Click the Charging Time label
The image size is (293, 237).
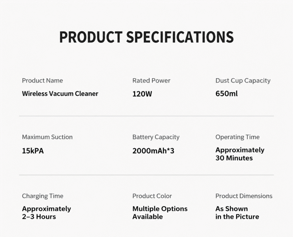(43, 196)
